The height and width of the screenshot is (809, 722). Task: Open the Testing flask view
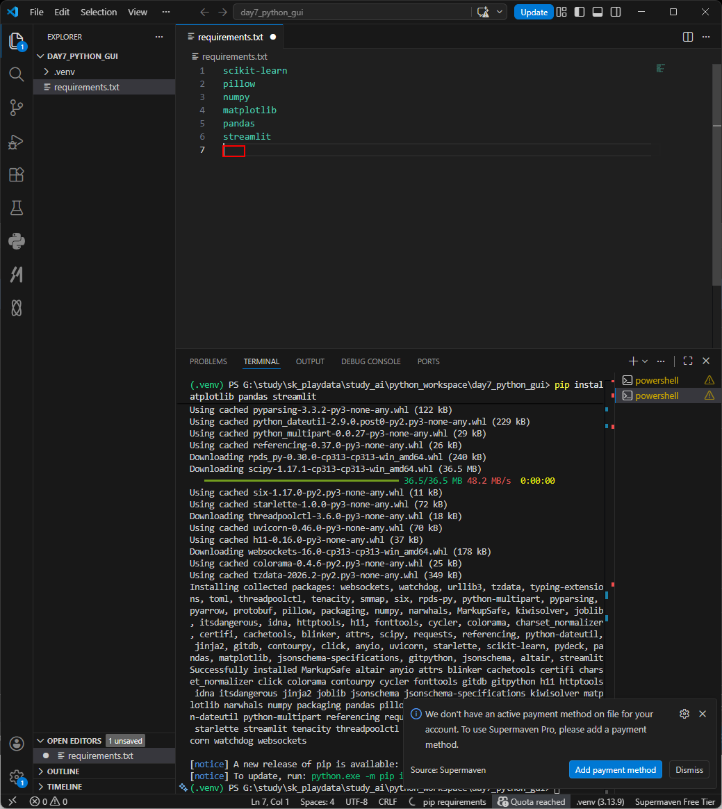pyautogui.click(x=17, y=208)
